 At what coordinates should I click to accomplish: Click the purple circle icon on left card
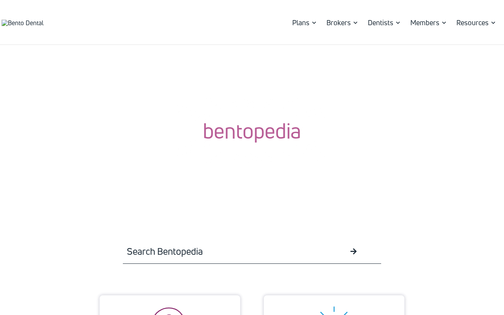click(x=168, y=311)
